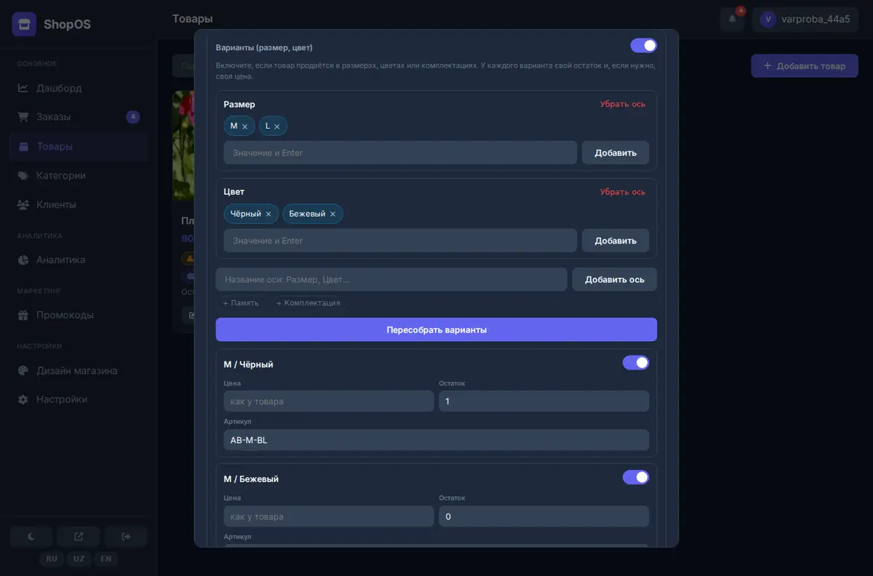
Task: Delete the Бежевый color chip
Action: (x=332, y=214)
